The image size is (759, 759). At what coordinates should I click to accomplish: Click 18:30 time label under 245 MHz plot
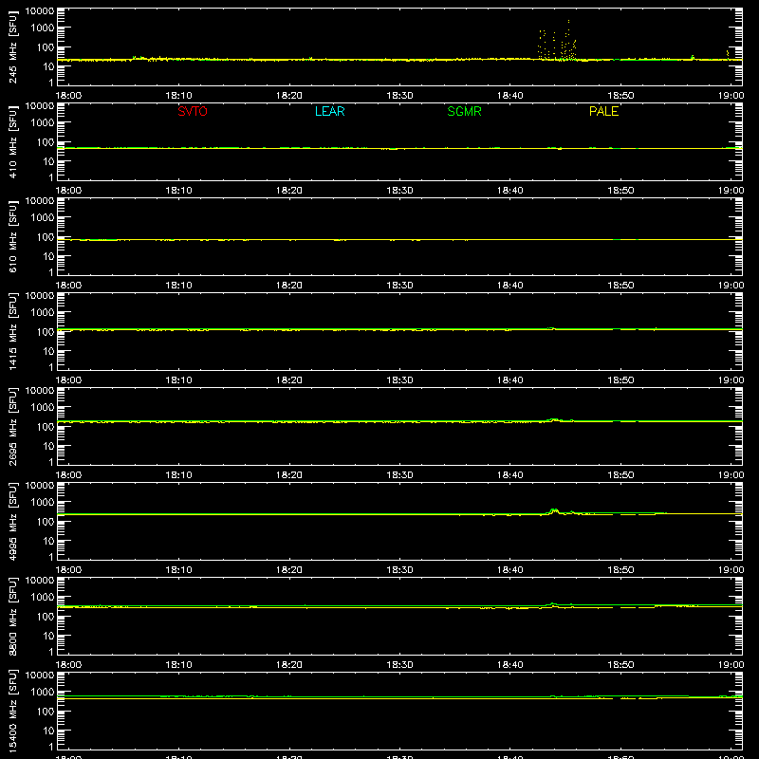pos(399,96)
